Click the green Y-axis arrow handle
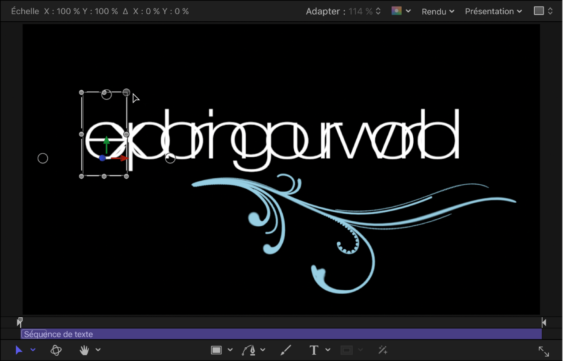The image size is (563, 361). point(107,142)
